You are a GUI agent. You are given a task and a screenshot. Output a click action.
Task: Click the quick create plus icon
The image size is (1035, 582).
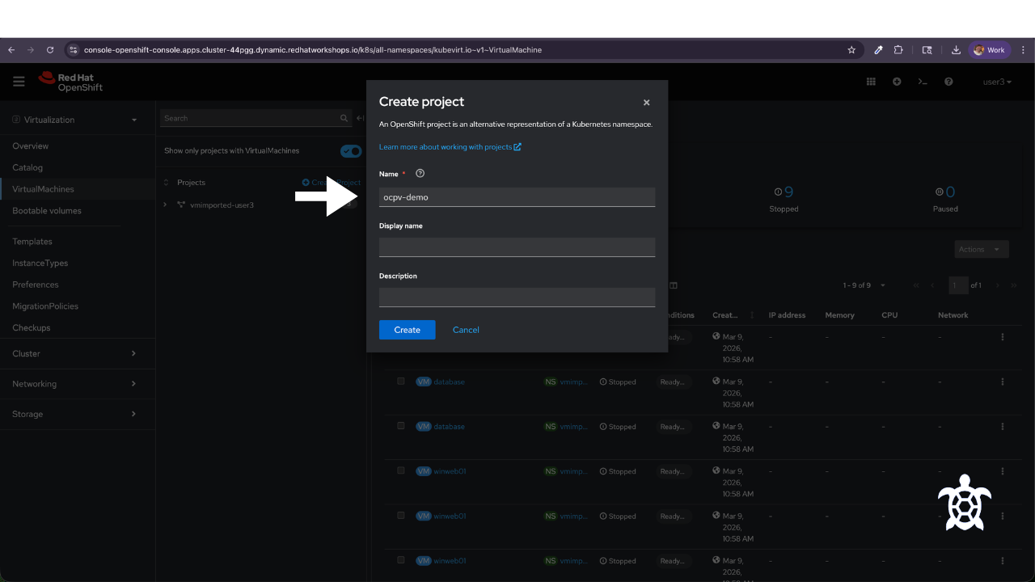[897, 82]
